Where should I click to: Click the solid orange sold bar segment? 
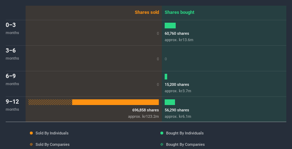(x=116, y=102)
